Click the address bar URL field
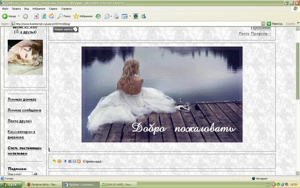 (138, 24)
